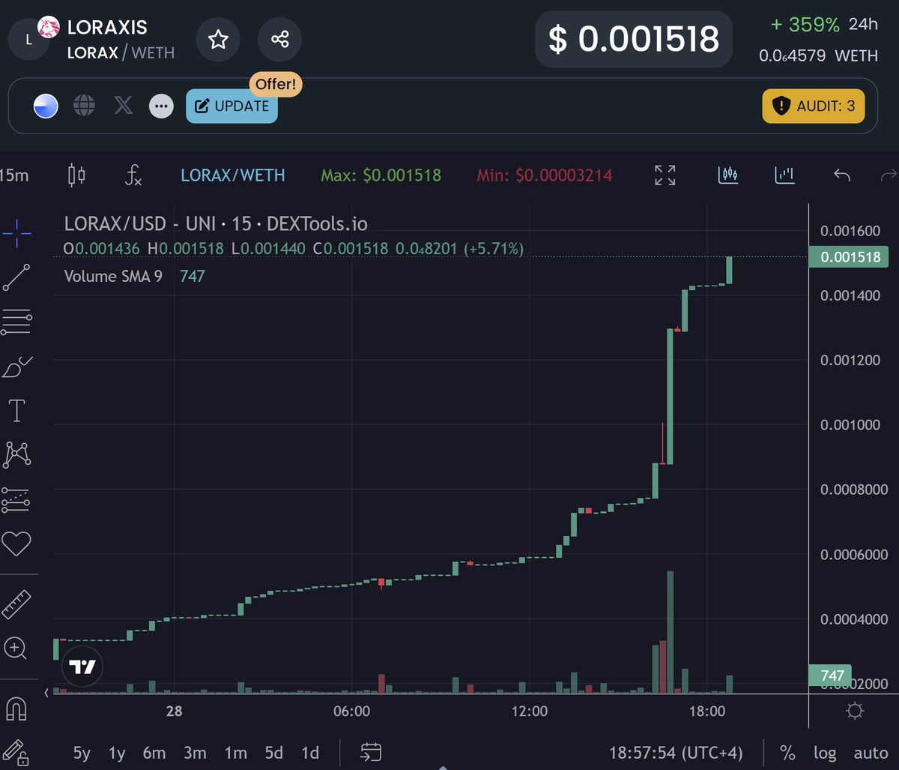Image resolution: width=899 pixels, height=770 pixels.
Task: Toggle lock all drawing tools
Action: tap(15, 754)
